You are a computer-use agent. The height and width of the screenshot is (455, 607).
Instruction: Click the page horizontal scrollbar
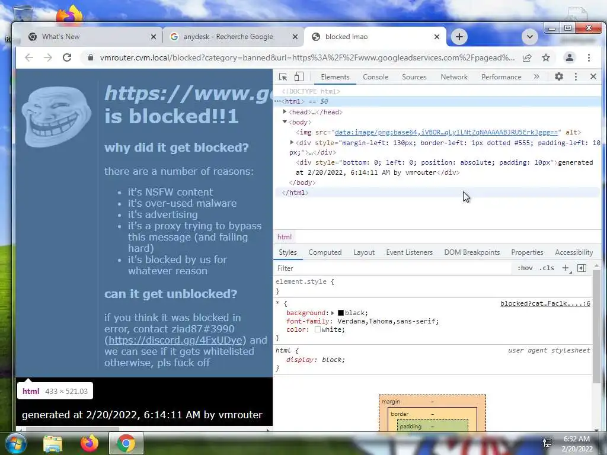point(72,429)
